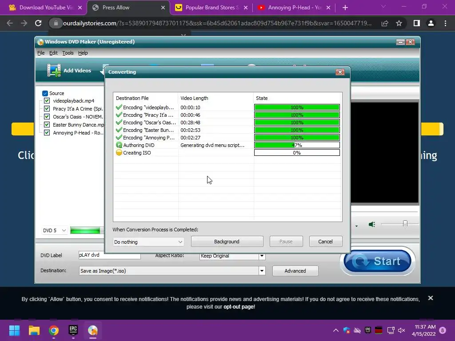The height and width of the screenshot is (341, 455).
Task: Open Chrome from the taskbar
Action: click(54, 330)
